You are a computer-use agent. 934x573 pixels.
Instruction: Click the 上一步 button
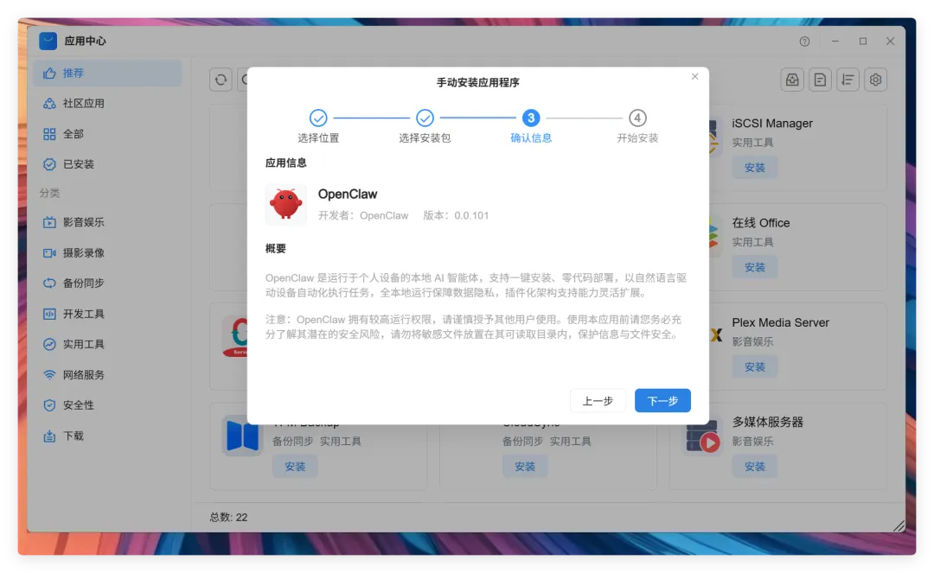coord(598,400)
